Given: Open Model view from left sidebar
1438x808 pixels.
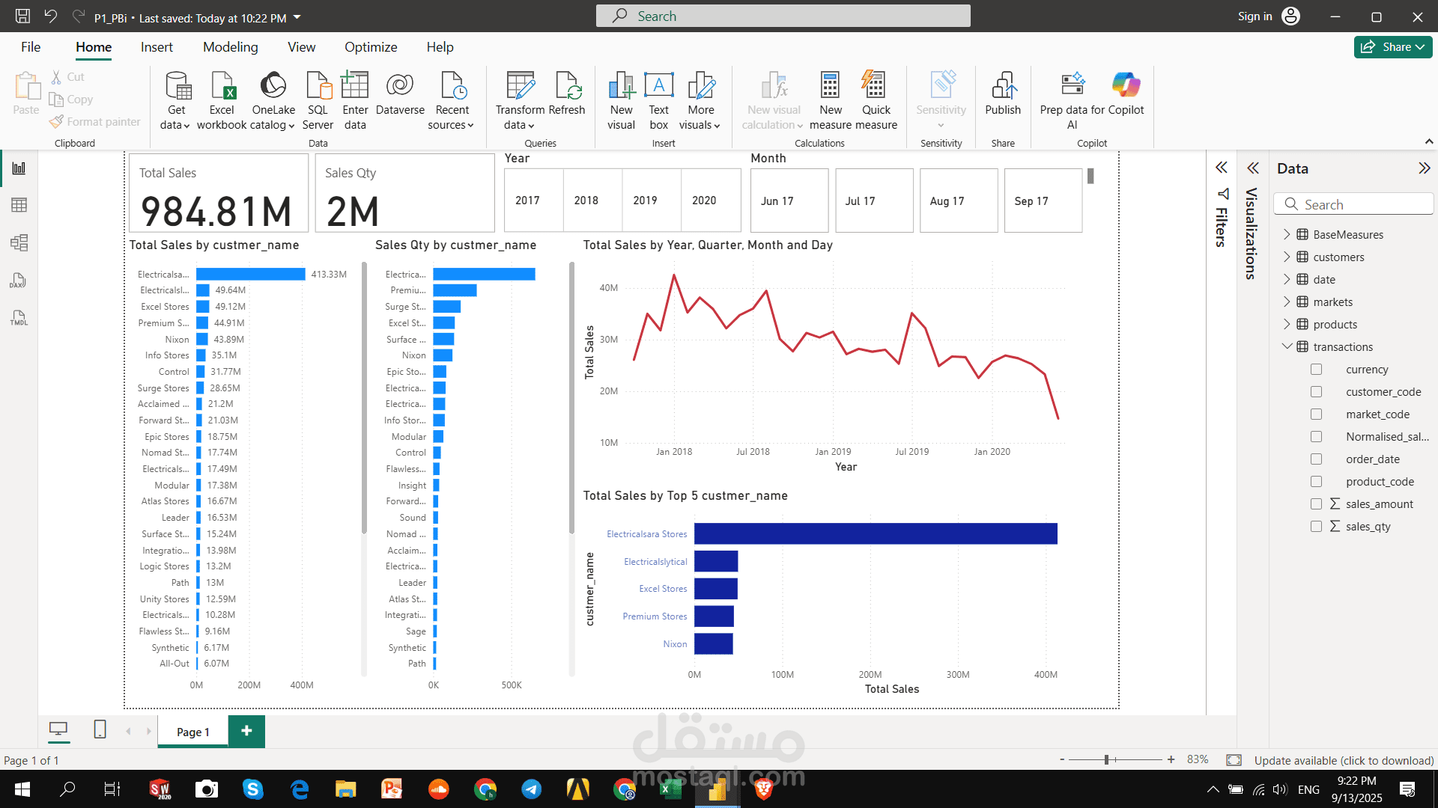Looking at the screenshot, I should [x=19, y=242].
